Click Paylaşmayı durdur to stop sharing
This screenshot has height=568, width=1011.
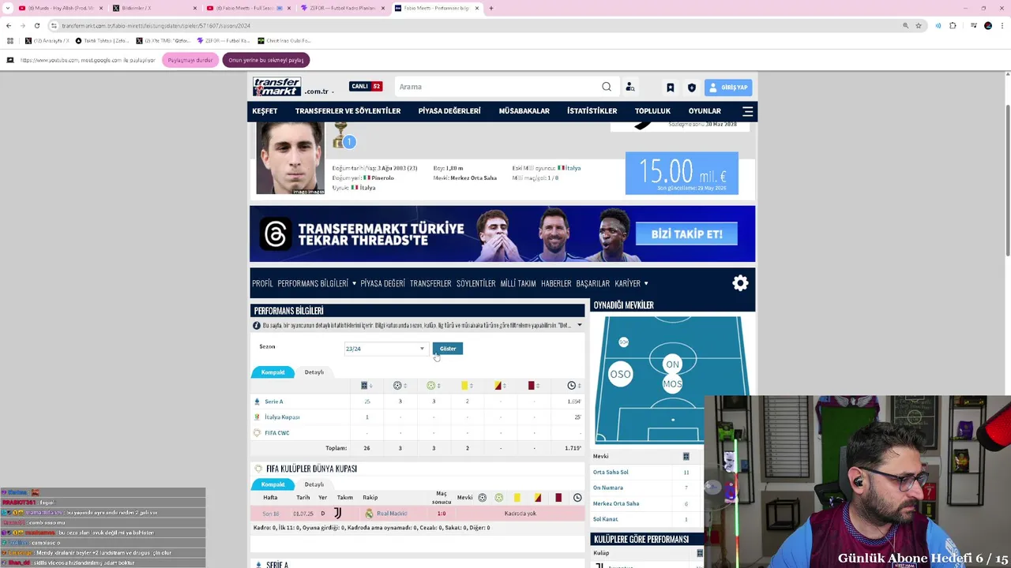tap(190, 60)
